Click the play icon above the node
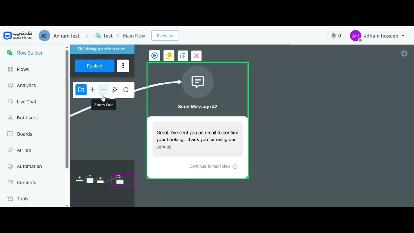Screen dimensions: 414x233 [x=155, y=56]
